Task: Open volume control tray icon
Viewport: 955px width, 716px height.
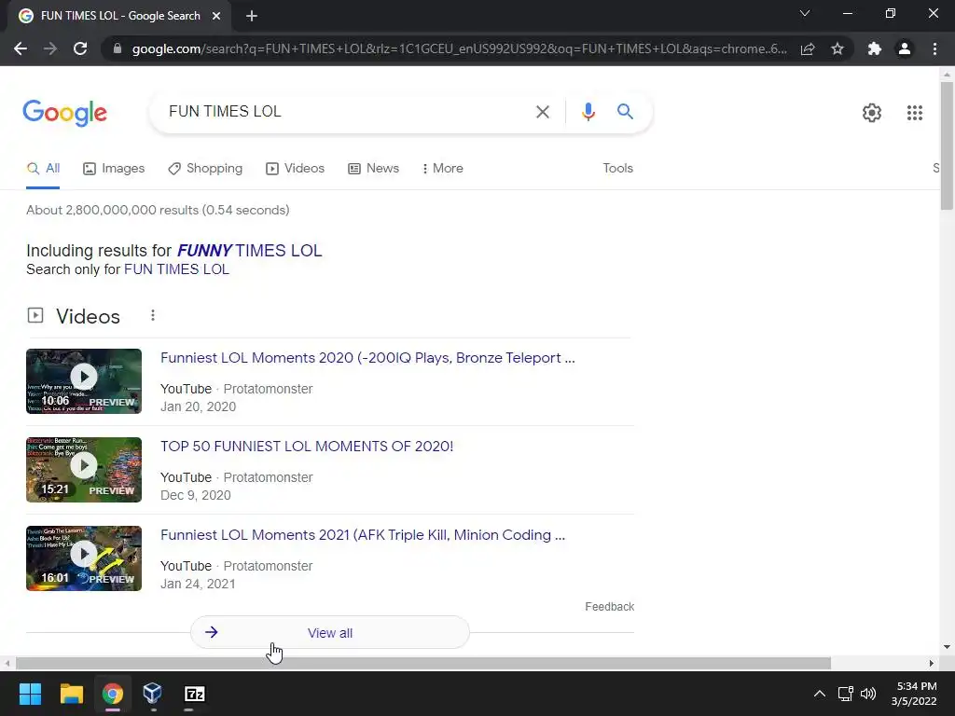Action: [868, 694]
